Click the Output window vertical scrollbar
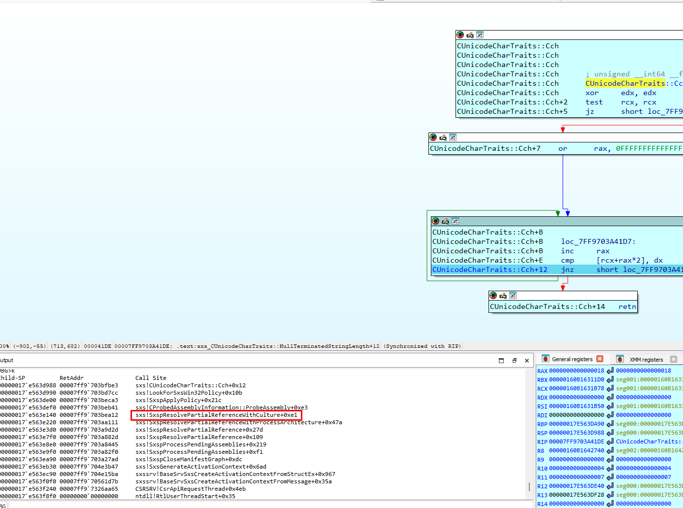Viewport: 683px width, 508px height. point(529,434)
